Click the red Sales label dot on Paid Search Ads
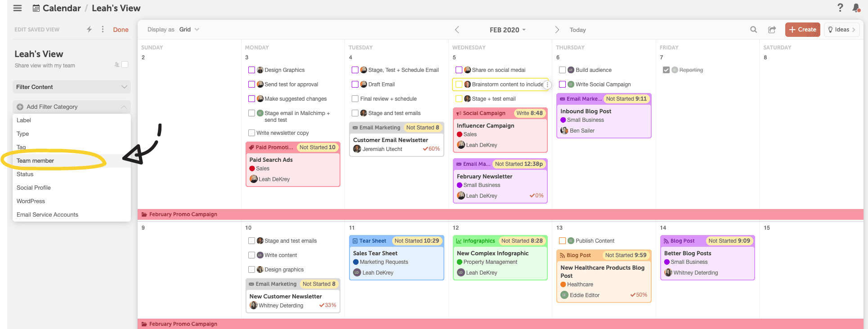 point(252,169)
